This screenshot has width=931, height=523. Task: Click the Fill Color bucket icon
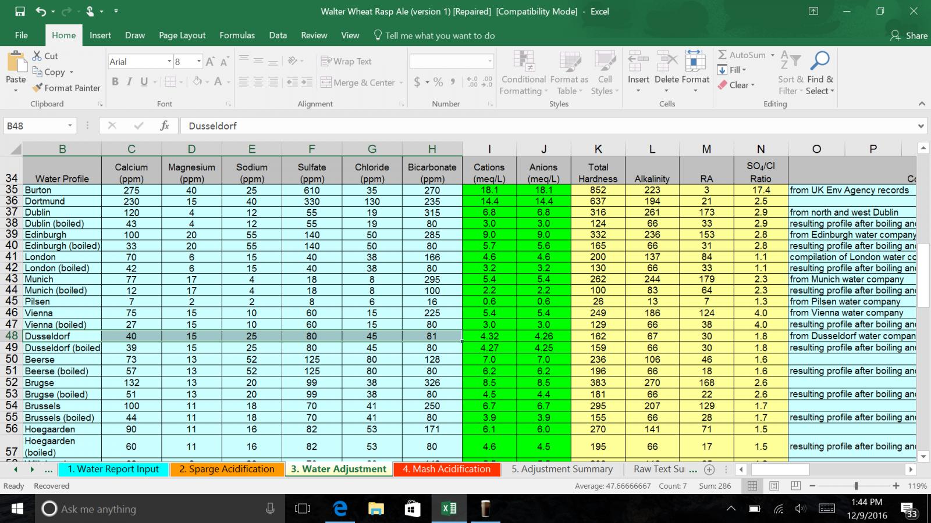(x=197, y=82)
